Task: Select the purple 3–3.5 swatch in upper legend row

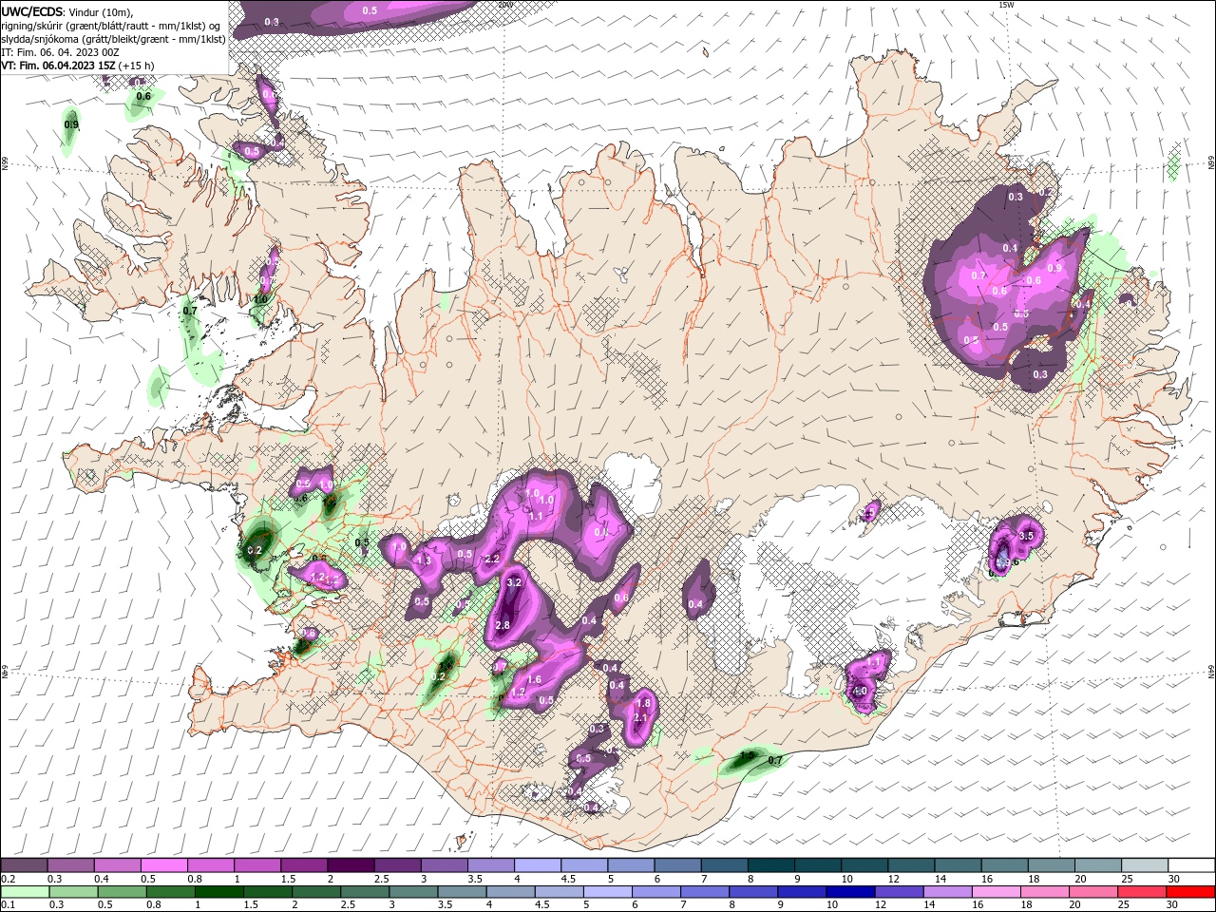Action: click(445, 865)
